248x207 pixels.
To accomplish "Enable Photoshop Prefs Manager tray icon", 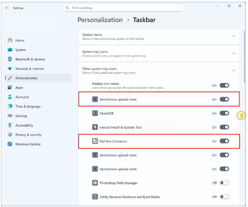I will point(224,183).
